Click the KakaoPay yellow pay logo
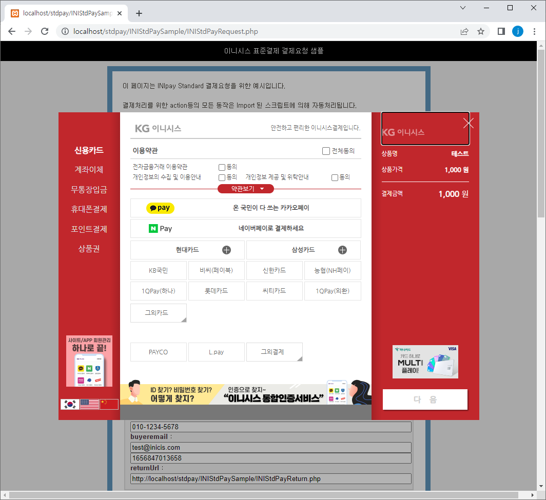 160,208
